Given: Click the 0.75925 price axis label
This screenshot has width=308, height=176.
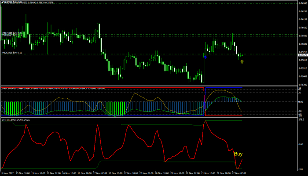Looking at the screenshot, I should [303, 36].
